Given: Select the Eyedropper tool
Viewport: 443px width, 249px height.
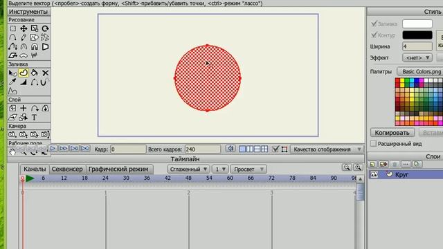Looking at the screenshot, I should (x=12, y=82).
